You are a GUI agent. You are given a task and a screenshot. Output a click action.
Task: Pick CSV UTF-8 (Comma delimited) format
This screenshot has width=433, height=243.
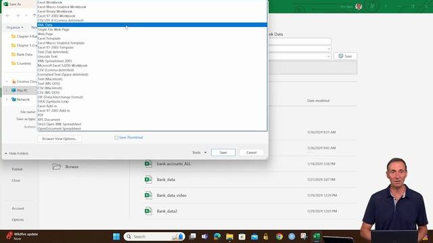(x=60, y=20)
